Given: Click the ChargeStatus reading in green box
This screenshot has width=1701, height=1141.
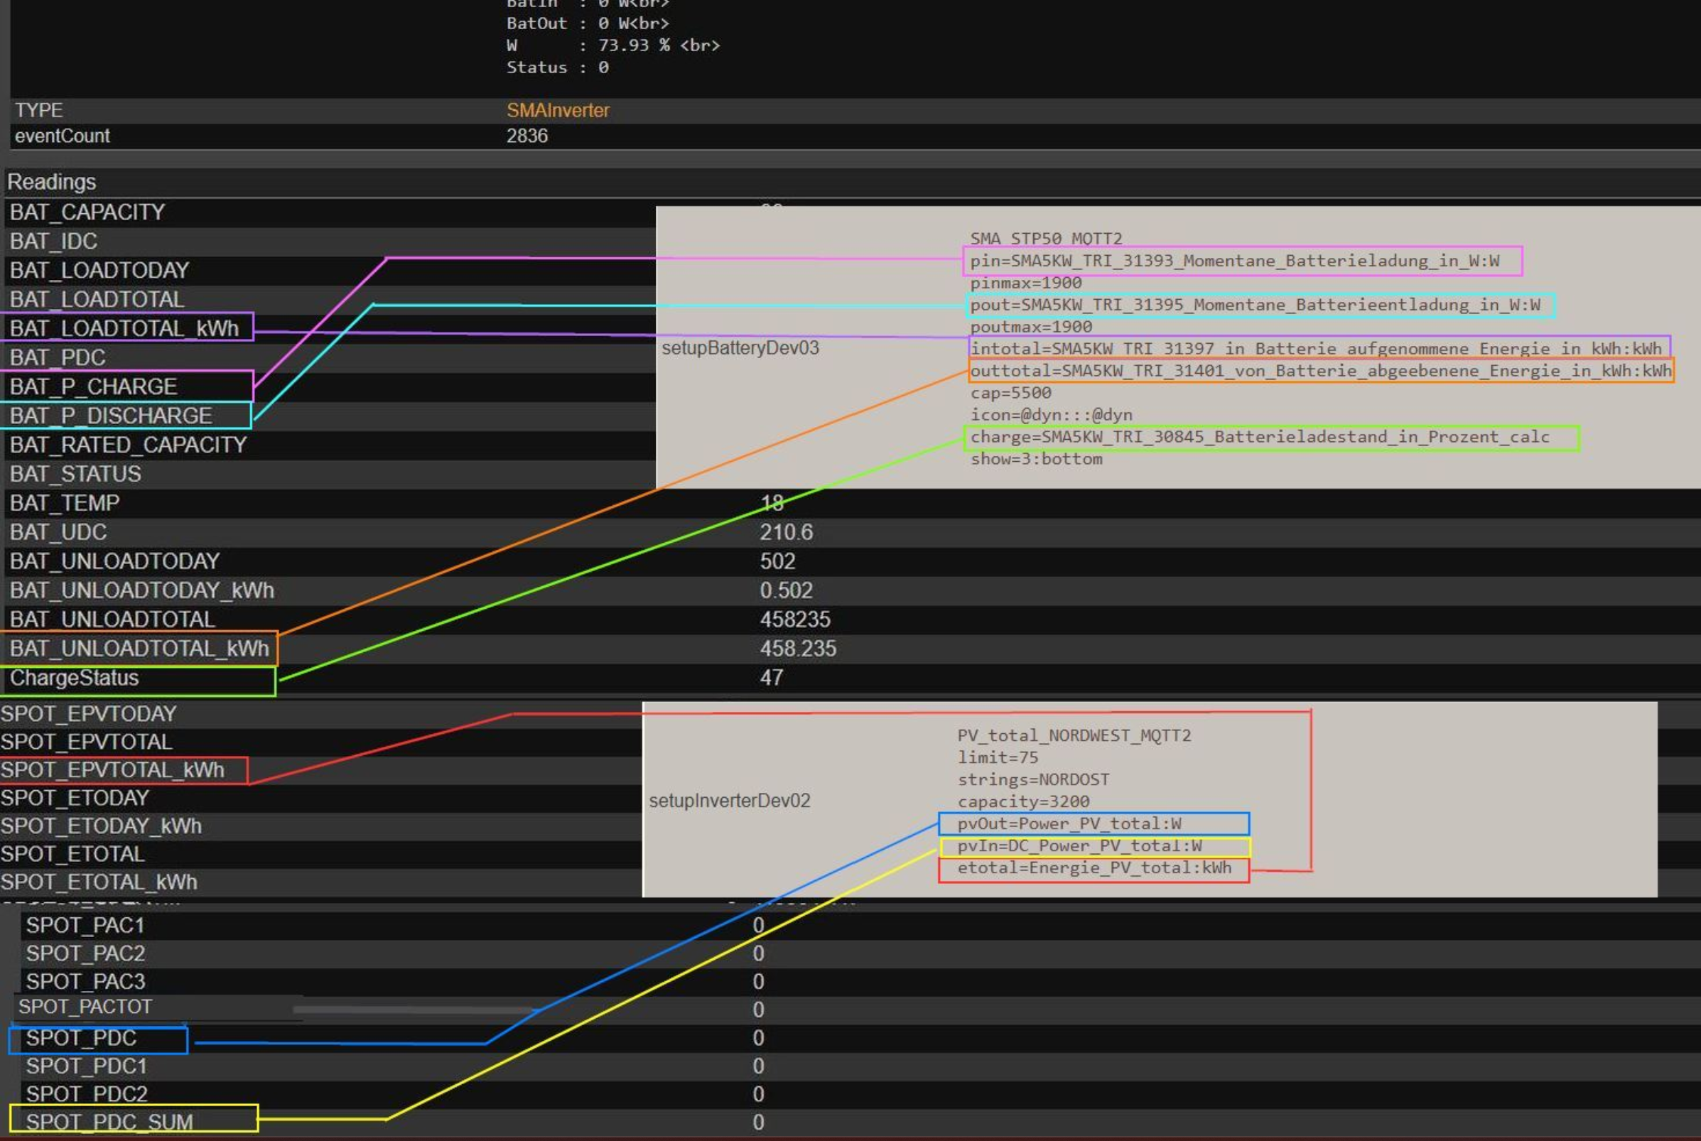Looking at the screenshot, I should pos(74,678).
